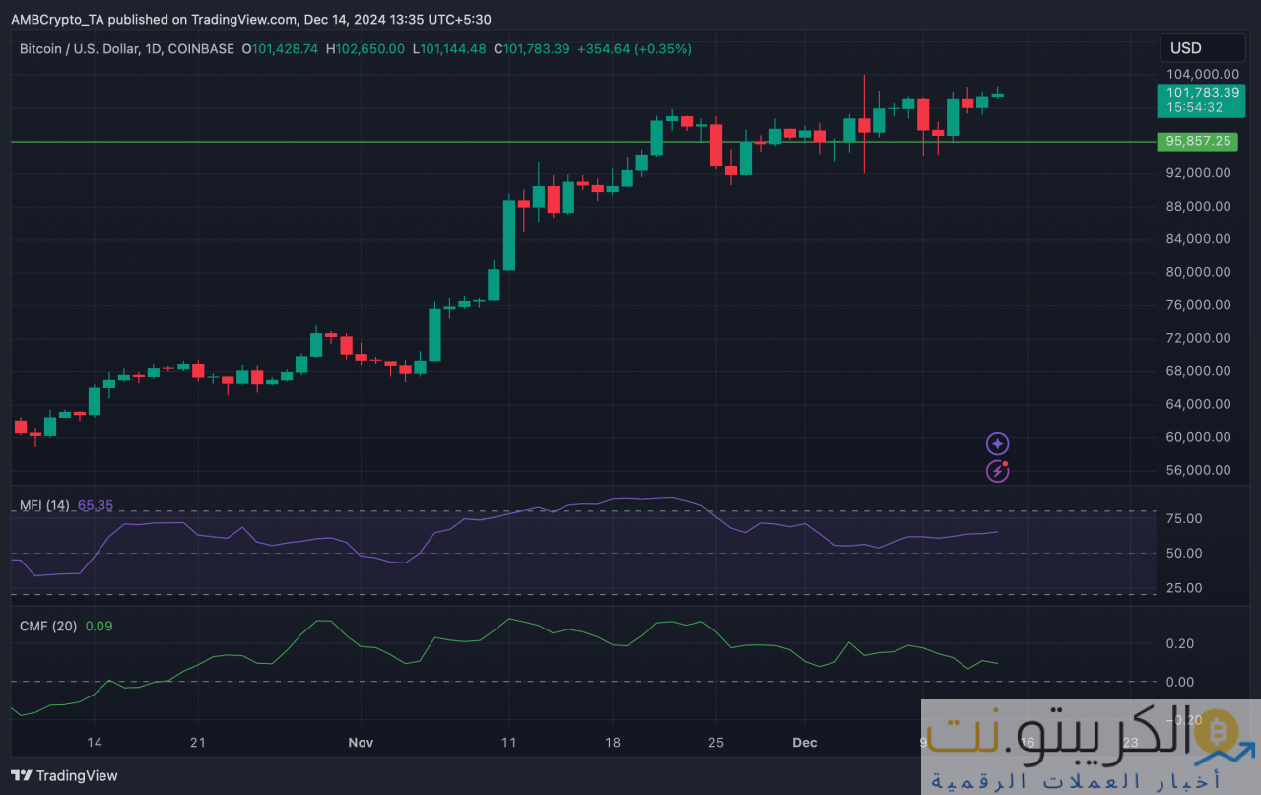Click the Dec label on the time axis
This screenshot has width=1261, height=795.
[x=804, y=742]
